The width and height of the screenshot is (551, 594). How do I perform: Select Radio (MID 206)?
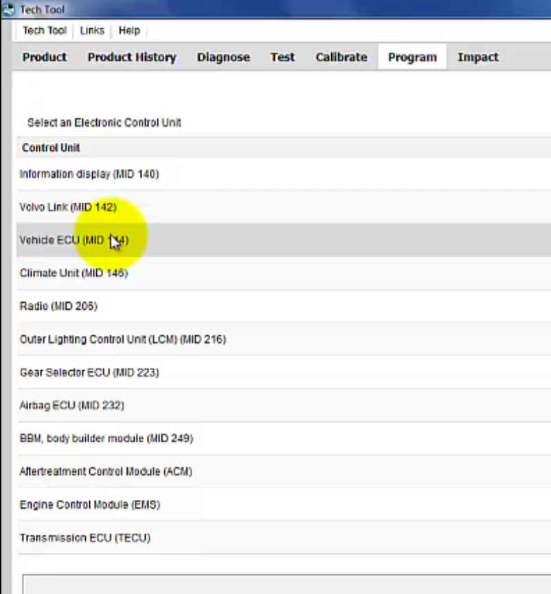(58, 306)
